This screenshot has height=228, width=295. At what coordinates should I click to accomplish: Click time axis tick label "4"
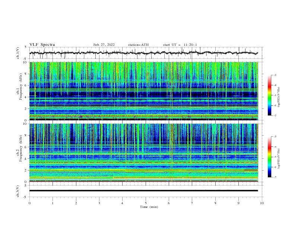point(122,203)
